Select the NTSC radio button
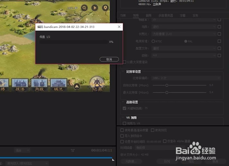 [153, 41]
